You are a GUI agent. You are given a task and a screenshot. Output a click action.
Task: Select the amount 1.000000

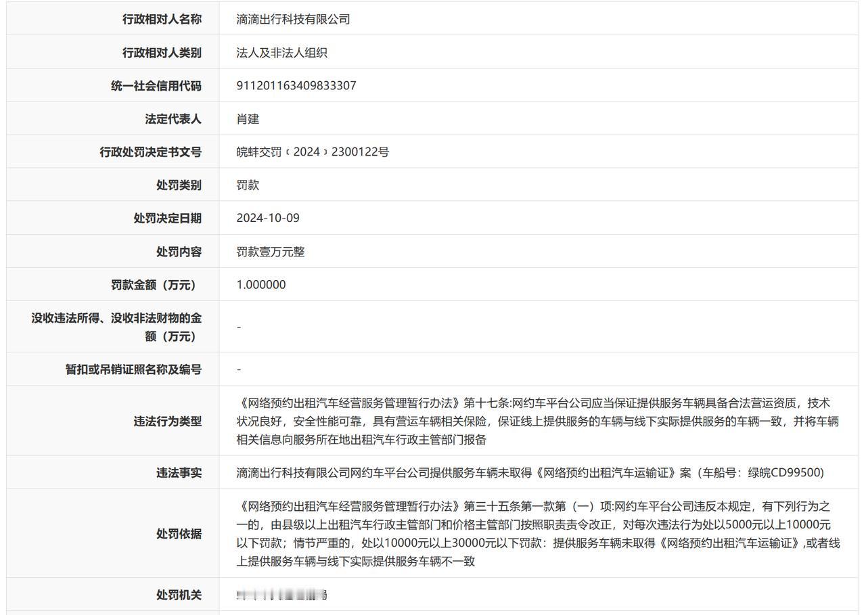(x=261, y=285)
